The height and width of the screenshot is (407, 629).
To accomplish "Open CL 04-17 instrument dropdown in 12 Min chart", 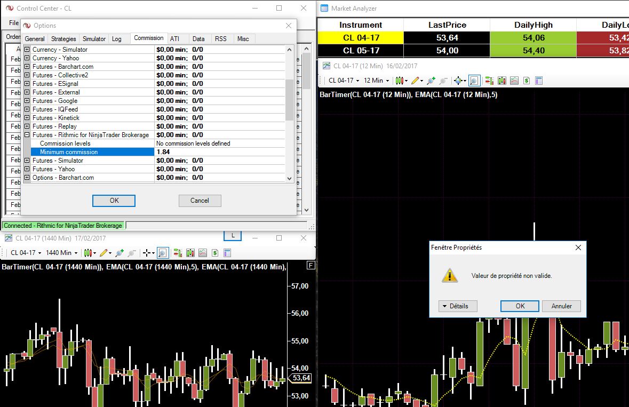I will point(344,81).
